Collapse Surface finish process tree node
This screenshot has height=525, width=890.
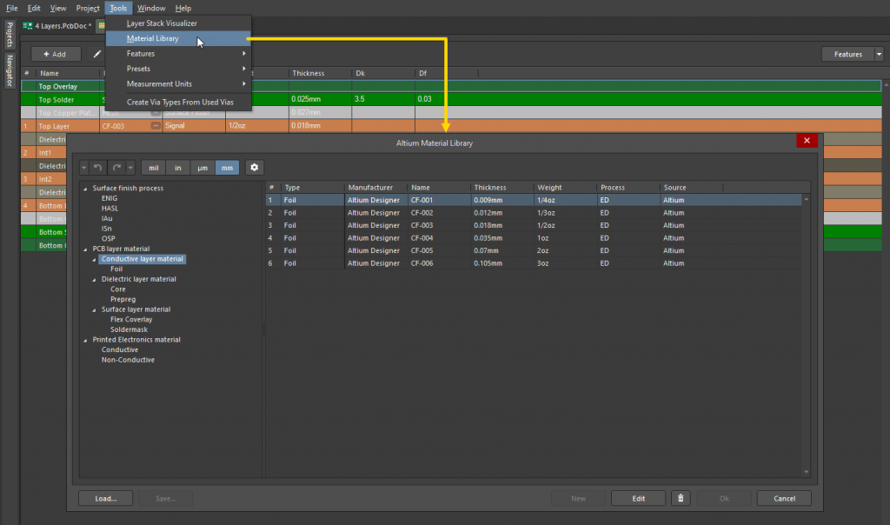(86, 189)
